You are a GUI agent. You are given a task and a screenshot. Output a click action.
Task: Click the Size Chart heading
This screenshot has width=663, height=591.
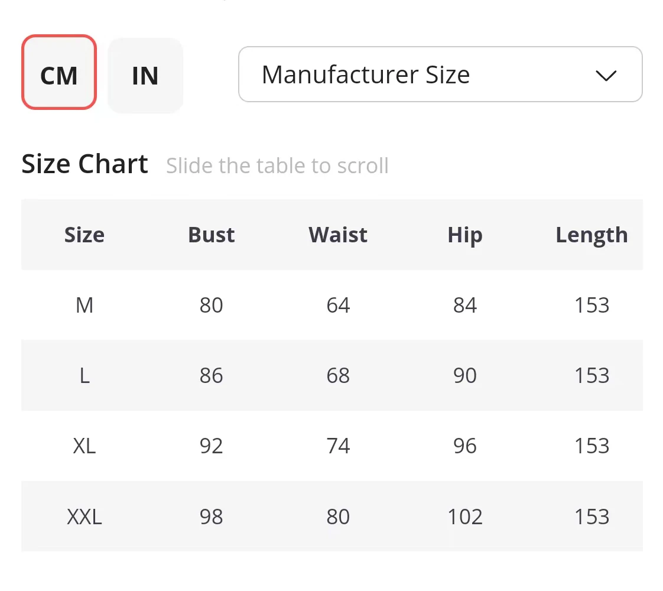pyautogui.click(x=84, y=164)
